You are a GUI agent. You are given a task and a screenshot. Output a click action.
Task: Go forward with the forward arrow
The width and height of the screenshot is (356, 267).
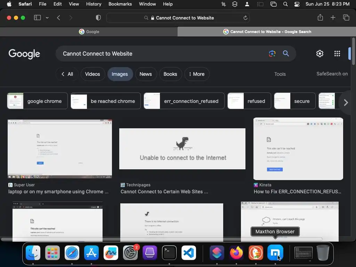tap(71, 18)
